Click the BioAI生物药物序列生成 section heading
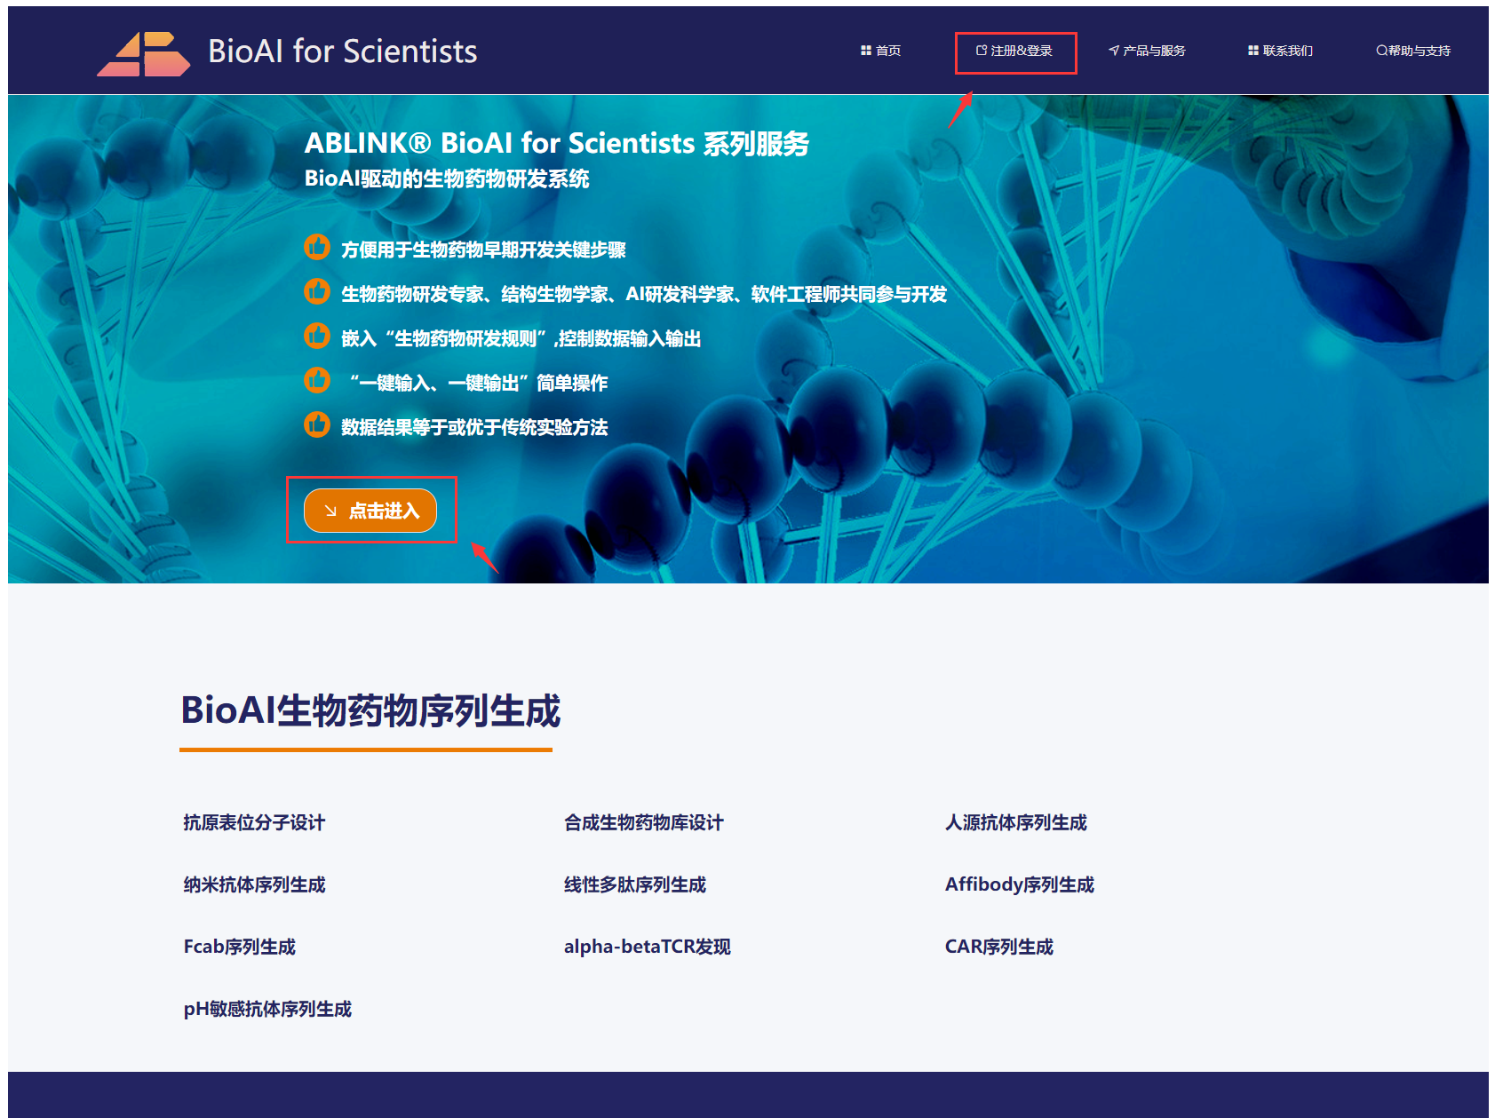The image size is (1495, 1118). pos(370,710)
